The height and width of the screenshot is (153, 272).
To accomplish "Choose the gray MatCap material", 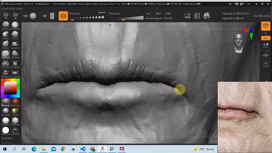I will pyautogui.click(x=6, y=102).
